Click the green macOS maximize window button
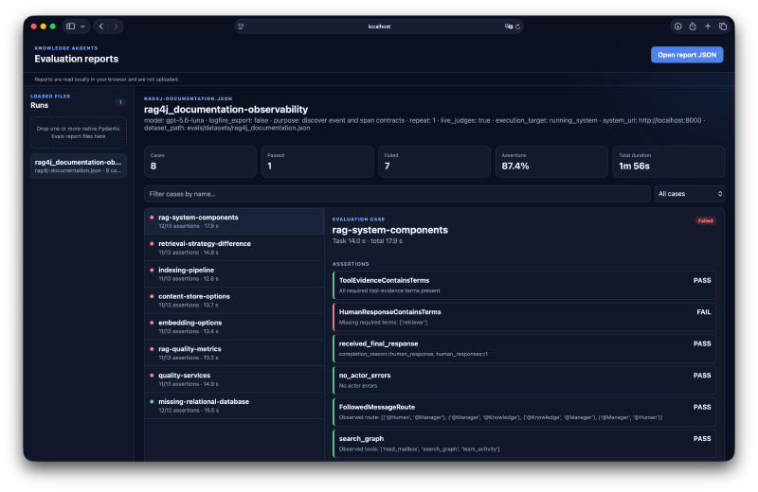Viewport: 758px width, 492px height. point(53,26)
